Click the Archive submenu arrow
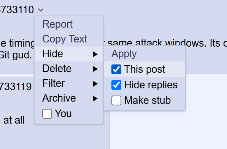 click(95, 99)
